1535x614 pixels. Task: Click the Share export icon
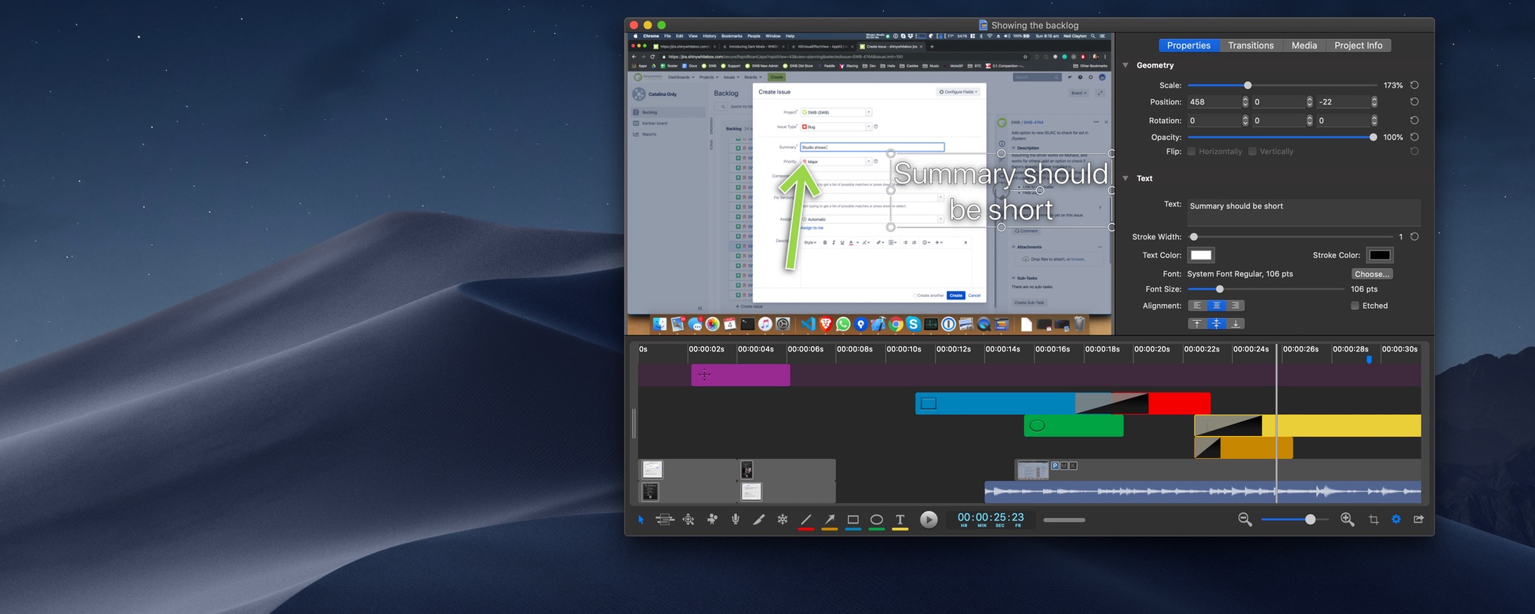point(1418,520)
